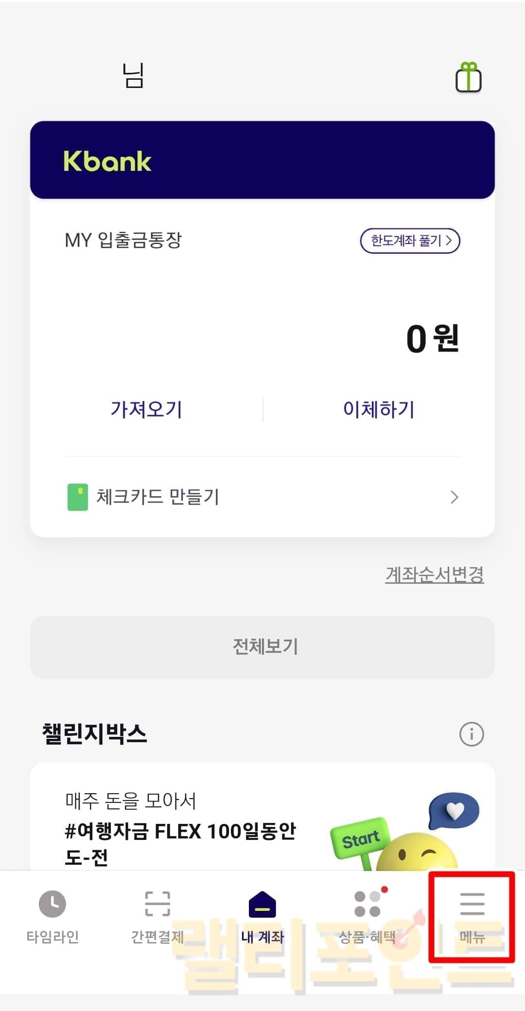Expand 체크카드 만들기 chevron arrow
Image resolution: width=525 pixels, height=1011 pixels.
click(455, 497)
